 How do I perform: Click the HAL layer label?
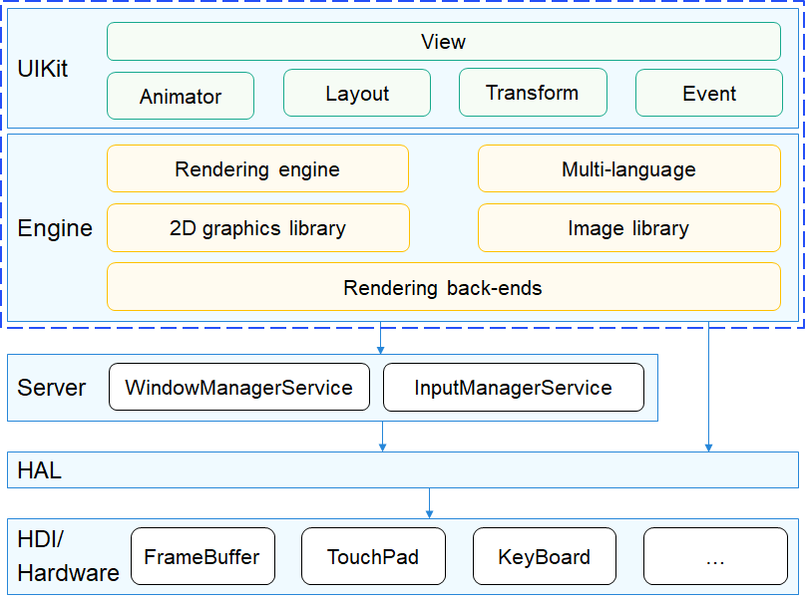(40, 471)
